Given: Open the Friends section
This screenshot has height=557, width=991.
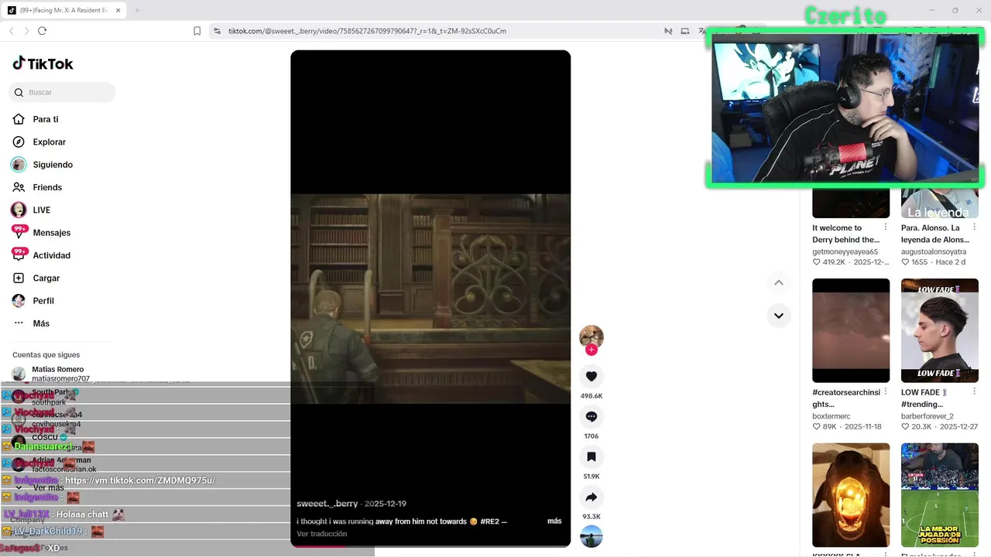Looking at the screenshot, I should [x=47, y=187].
